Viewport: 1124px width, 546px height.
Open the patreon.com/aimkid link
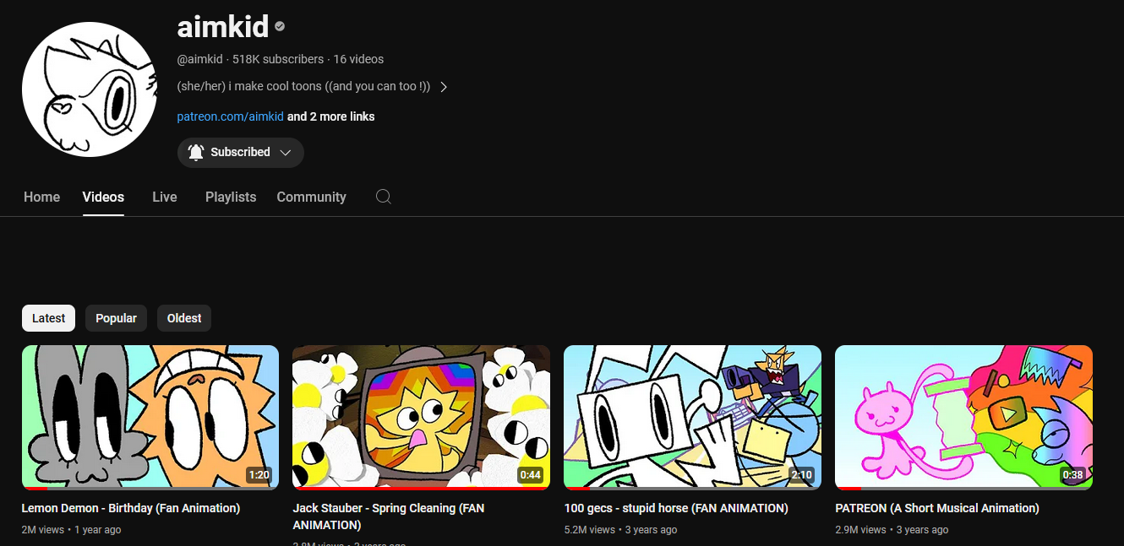(230, 116)
